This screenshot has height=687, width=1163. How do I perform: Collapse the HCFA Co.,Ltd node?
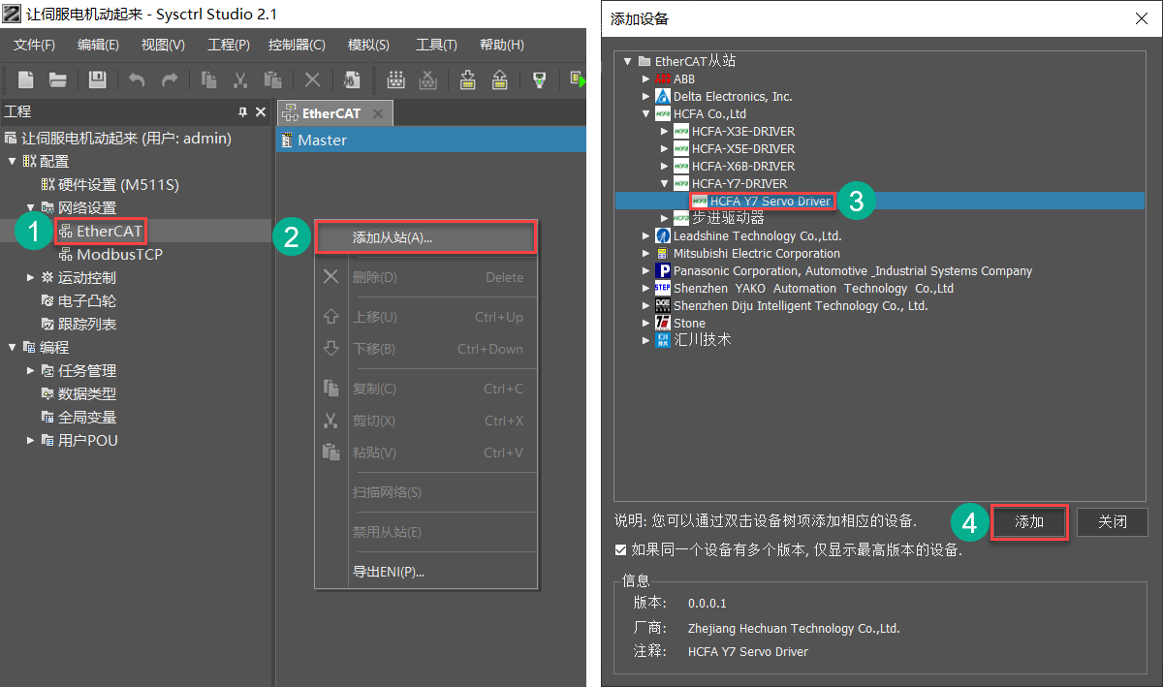tap(646, 113)
